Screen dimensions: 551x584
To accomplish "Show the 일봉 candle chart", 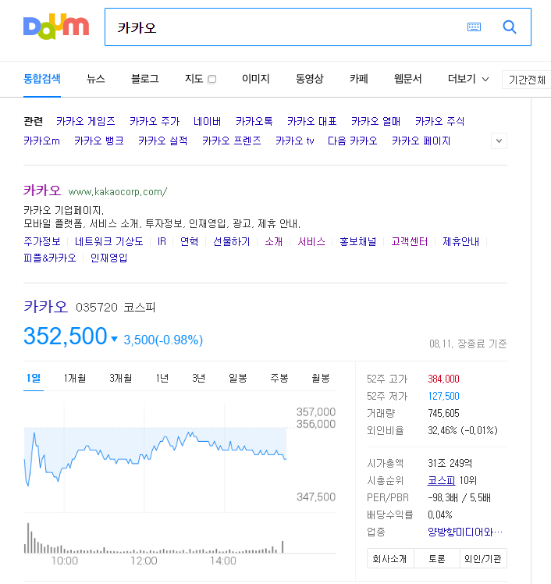I will [238, 379].
